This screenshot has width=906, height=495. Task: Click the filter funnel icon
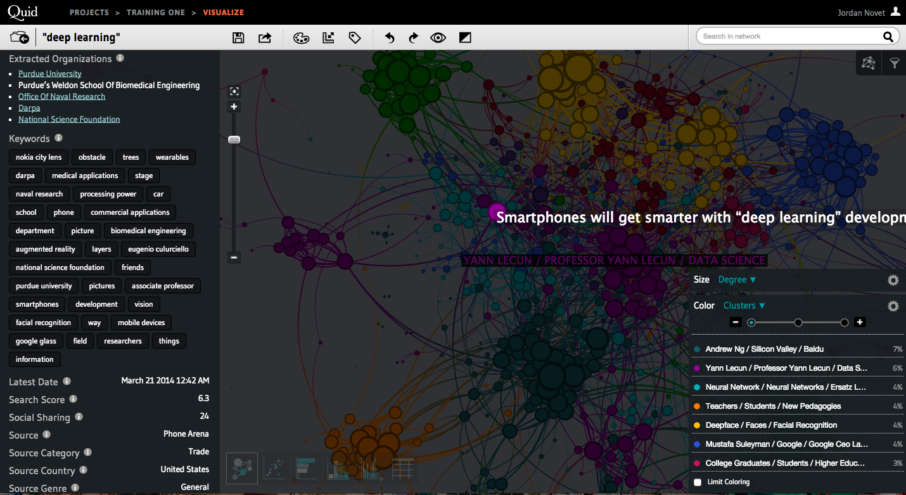894,63
